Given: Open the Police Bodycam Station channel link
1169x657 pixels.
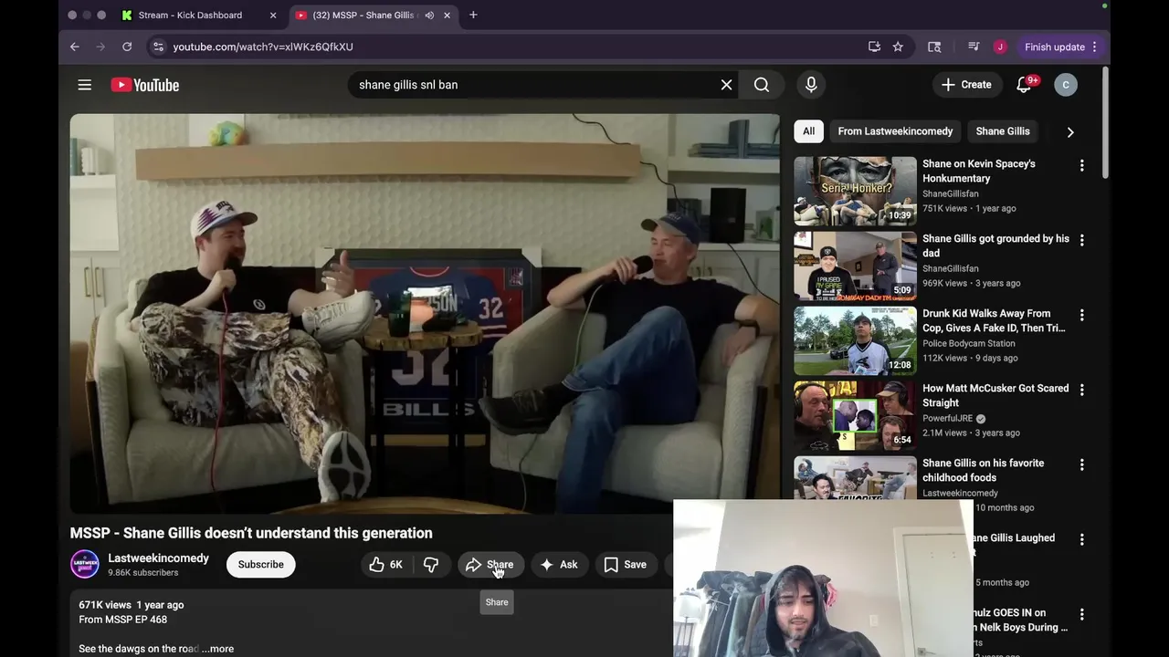Looking at the screenshot, I should point(968,343).
